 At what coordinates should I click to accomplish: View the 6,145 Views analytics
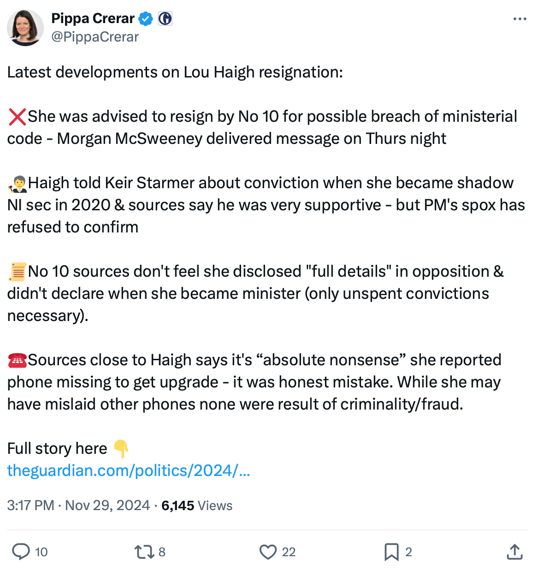click(x=197, y=506)
